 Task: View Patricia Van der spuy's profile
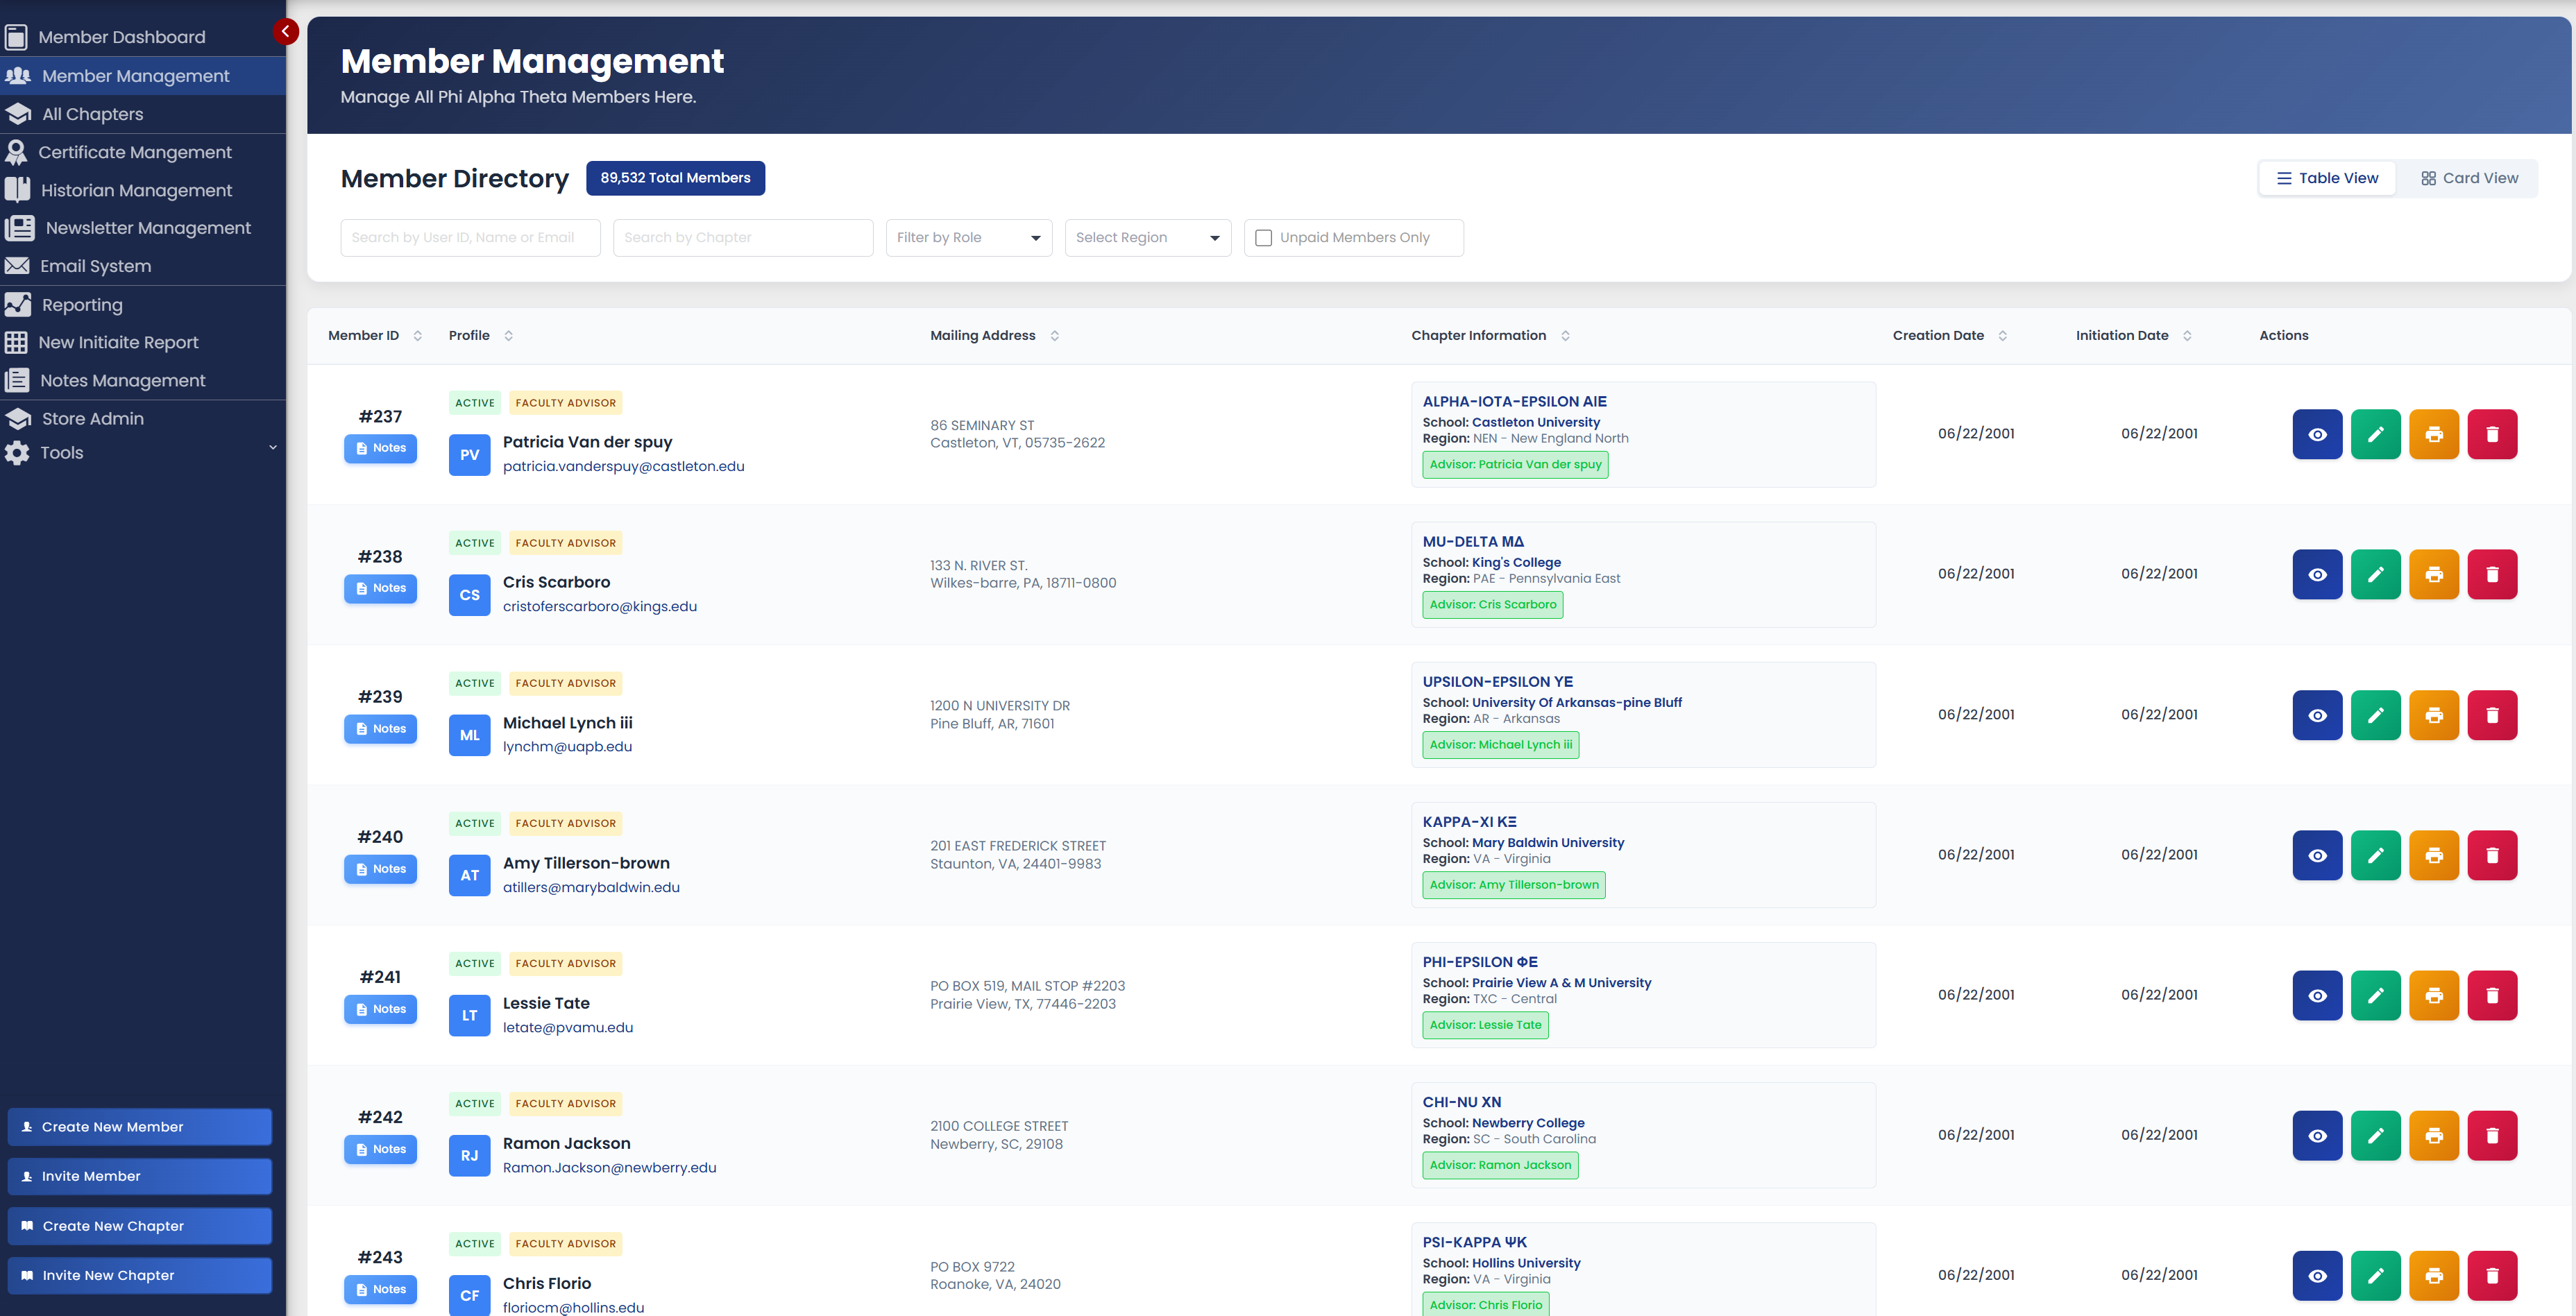click(x=2317, y=434)
